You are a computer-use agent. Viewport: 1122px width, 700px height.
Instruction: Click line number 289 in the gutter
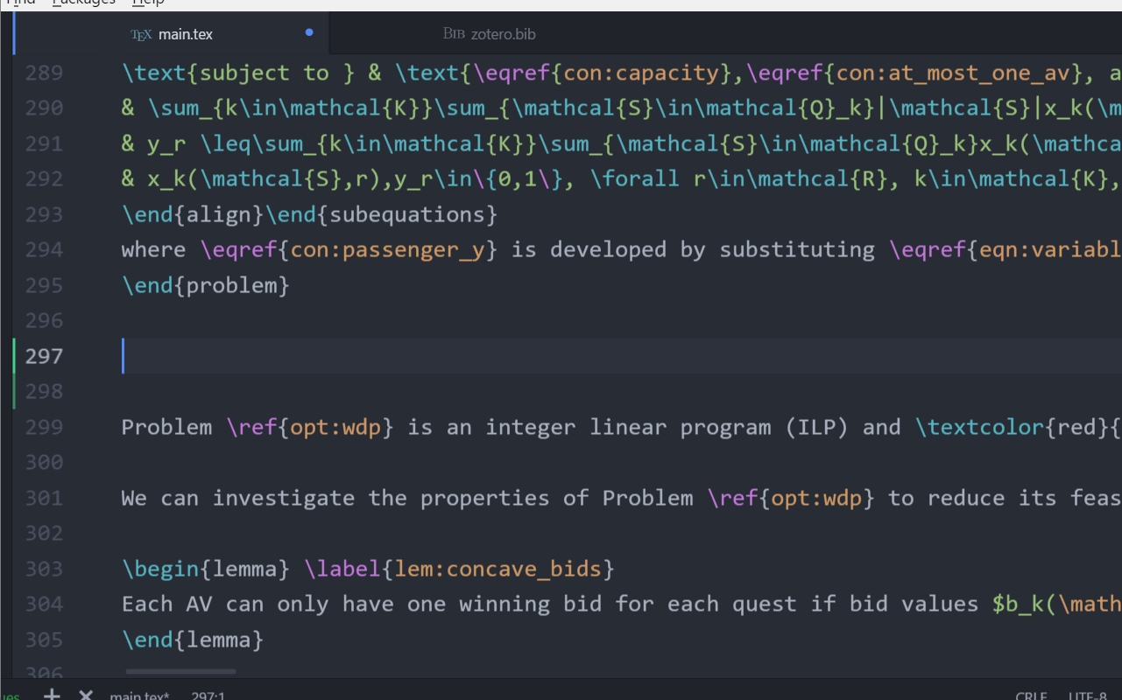44,73
